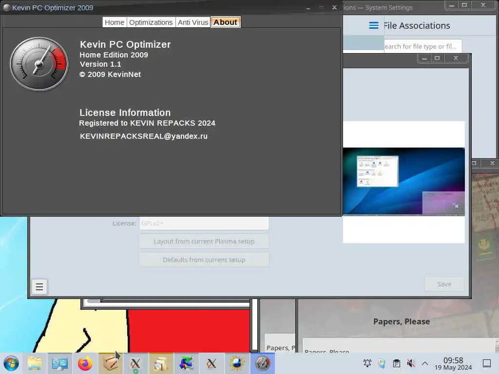Open the clipboard tray icon
The height and width of the screenshot is (374, 499).
click(x=397, y=363)
